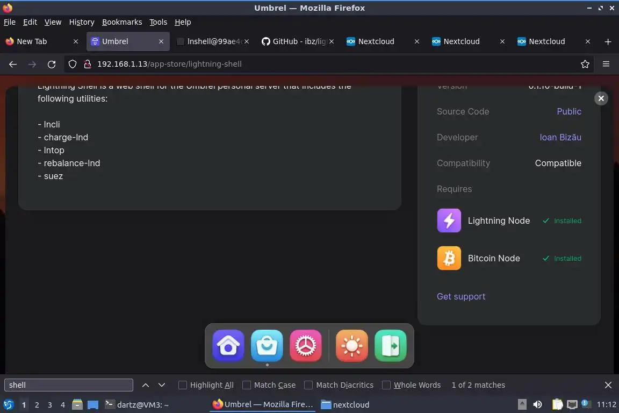Close the find bar

pos(608,385)
